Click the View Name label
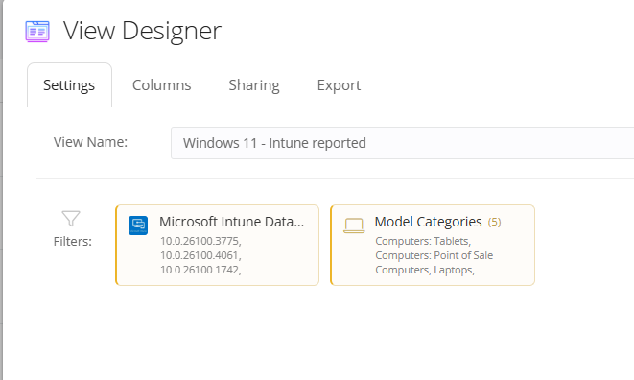The width and height of the screenshot is (634, 380). click(x=90, y=142)
